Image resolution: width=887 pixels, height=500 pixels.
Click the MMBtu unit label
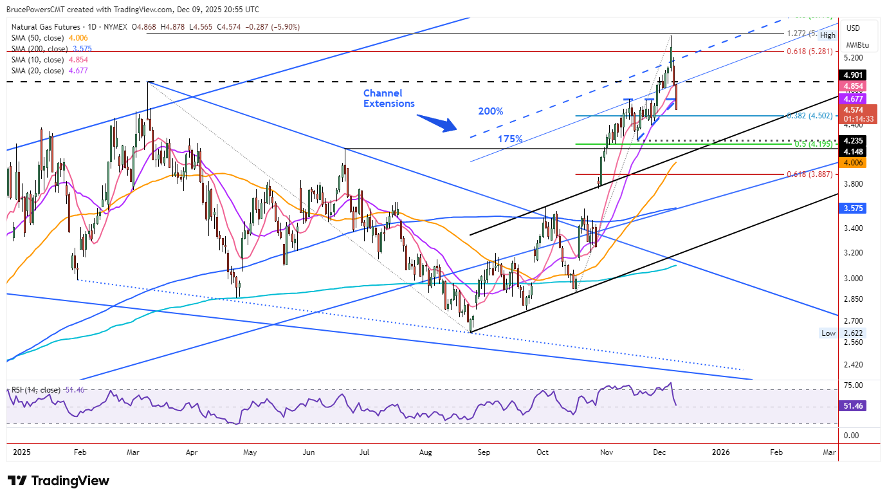[x=857, y=45]
